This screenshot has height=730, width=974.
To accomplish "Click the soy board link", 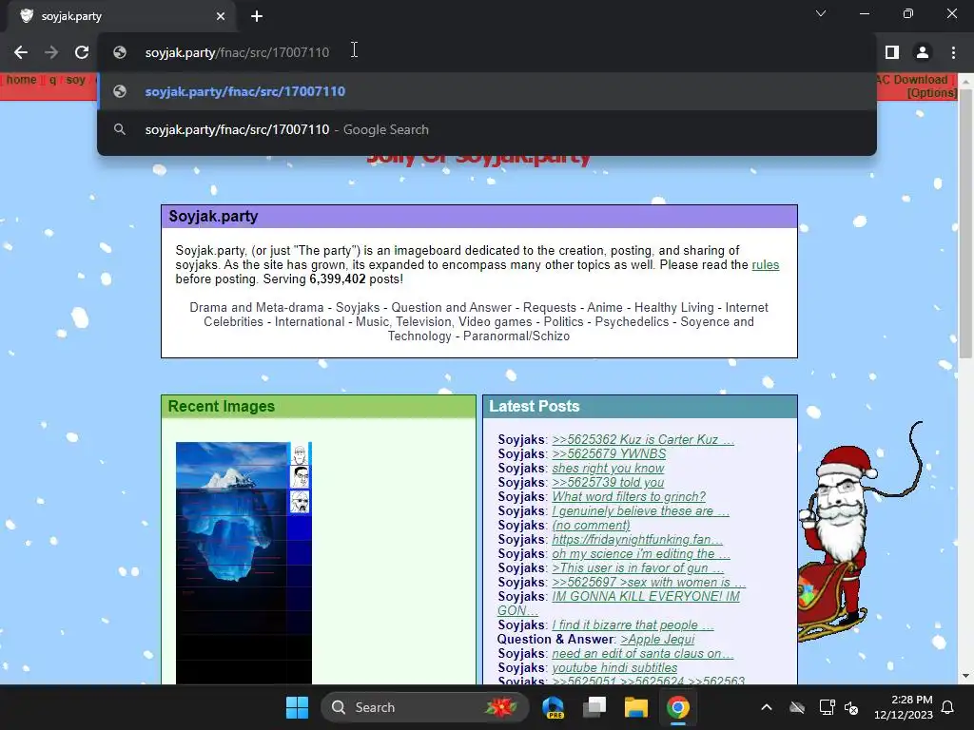I will tap(76, 80).
